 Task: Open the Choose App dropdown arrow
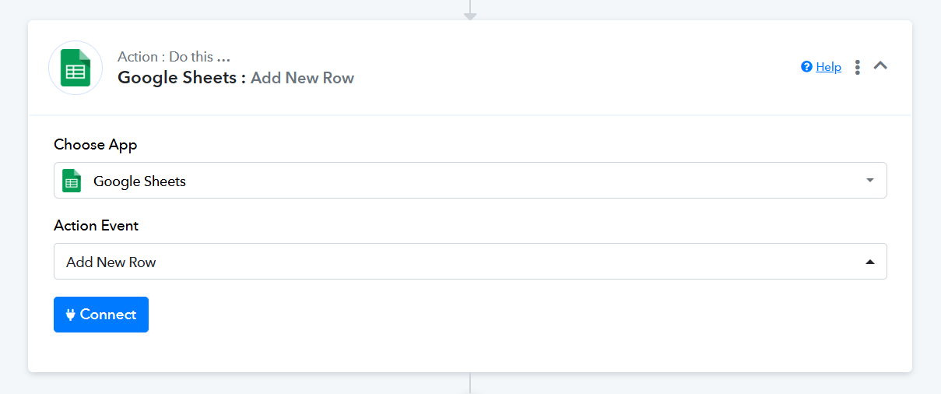click(870, 181)
